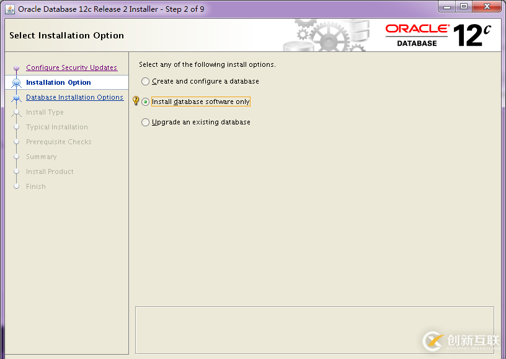Click the yellow help hint key icon
Screen dimensions: 506x359
coord(136,101)
